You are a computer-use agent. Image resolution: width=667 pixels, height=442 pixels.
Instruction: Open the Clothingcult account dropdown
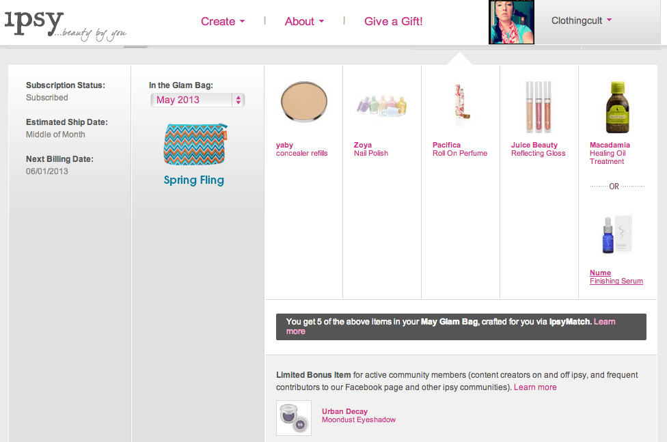pos(581,20)
